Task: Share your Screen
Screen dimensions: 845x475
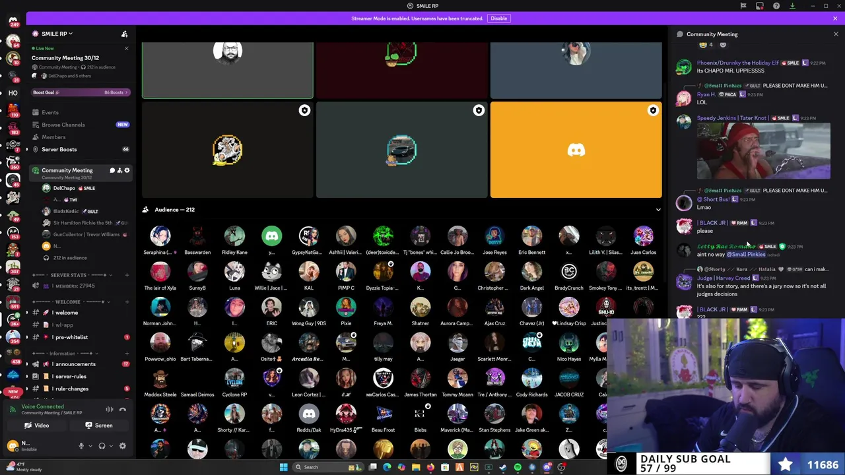Action: (99, 426)
